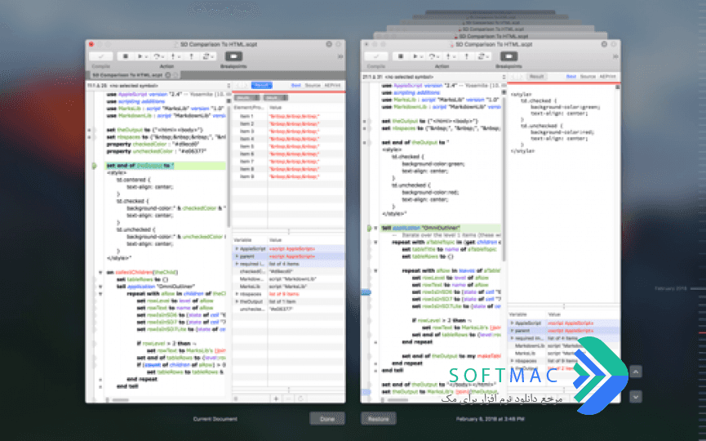Click Record loop icon in left window toolbar
This screenshot has width=706, height=441.
point(207,56)
